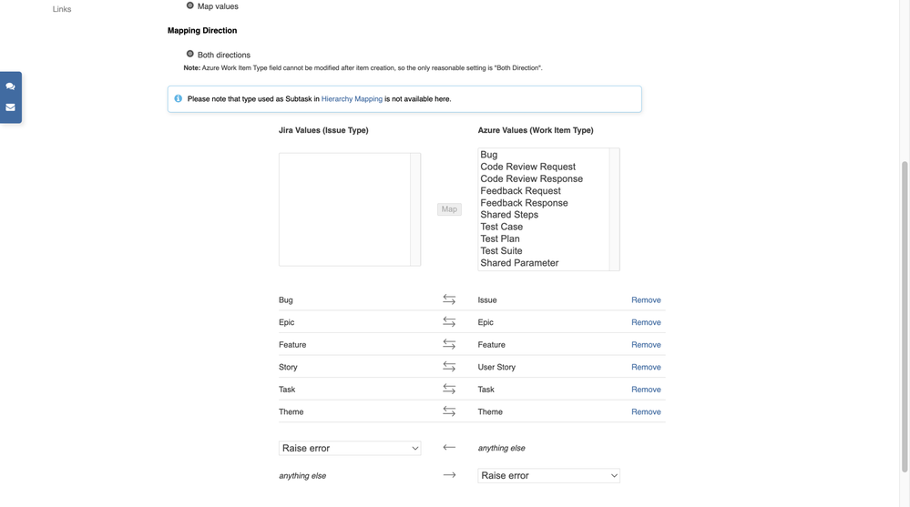Click the page vertical scrollbar

pos(905,316)
